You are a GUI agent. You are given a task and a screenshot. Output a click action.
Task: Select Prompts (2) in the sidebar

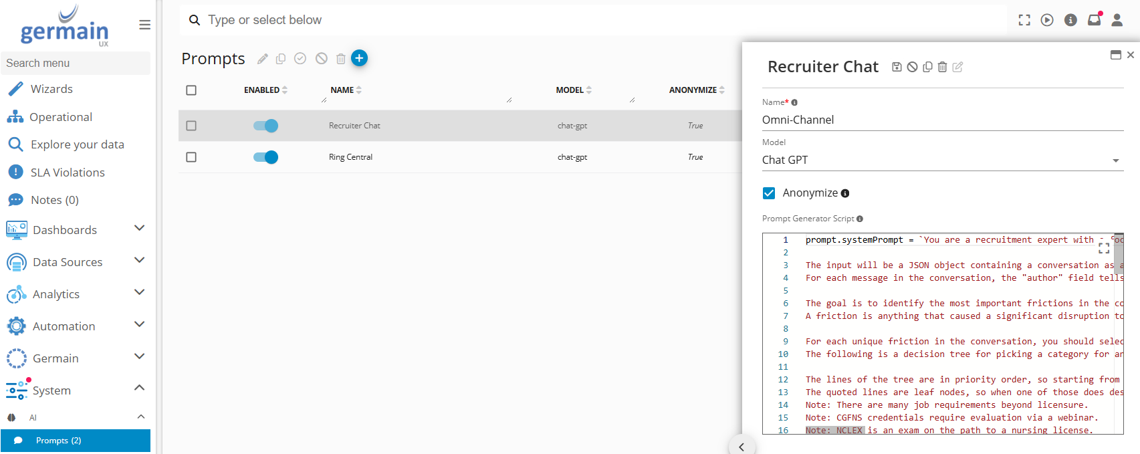tap(58, 441)
